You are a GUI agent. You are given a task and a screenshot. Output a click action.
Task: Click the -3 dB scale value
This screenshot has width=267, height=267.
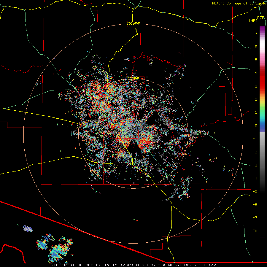(x=255, y=165)
